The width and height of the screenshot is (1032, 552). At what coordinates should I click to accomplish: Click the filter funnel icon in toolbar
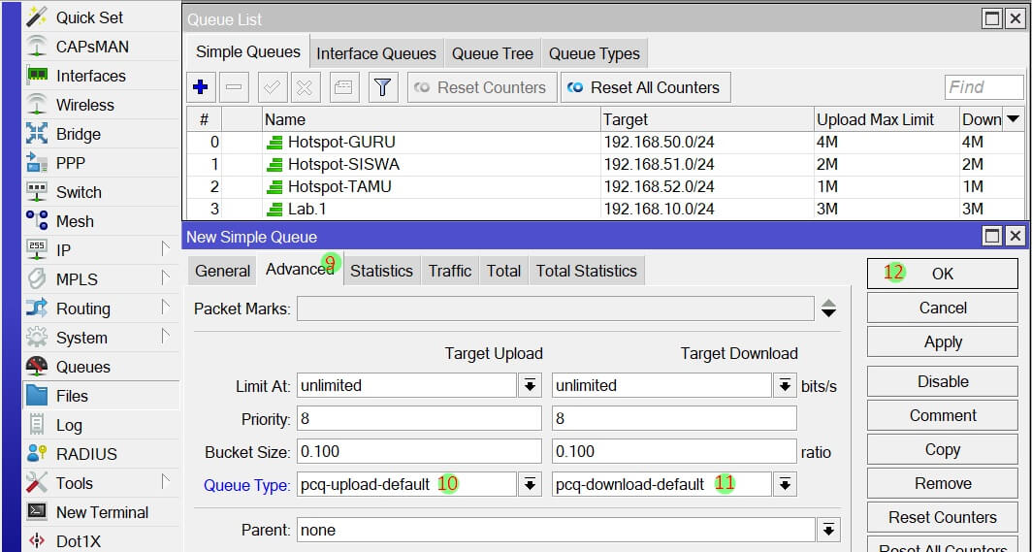click(x=382, y=87)
